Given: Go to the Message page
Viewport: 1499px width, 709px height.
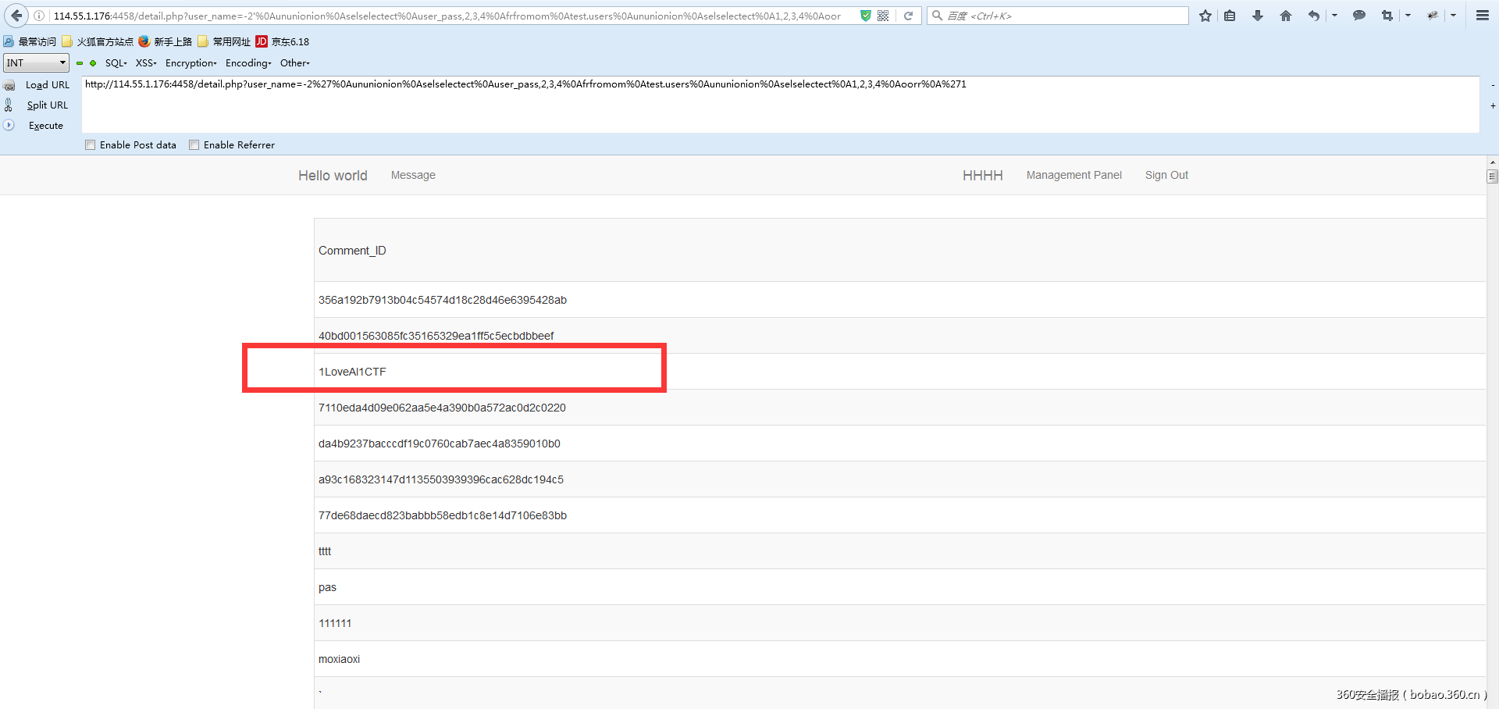Looking at the screenshot, I should tap(413, 176).
